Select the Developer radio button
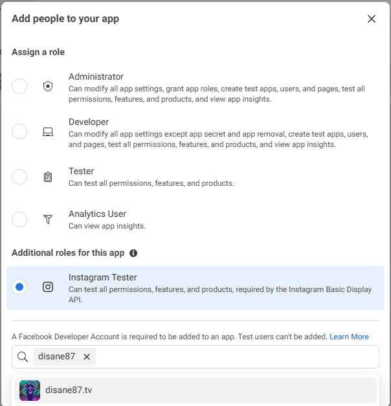 [x=19, y=131]
